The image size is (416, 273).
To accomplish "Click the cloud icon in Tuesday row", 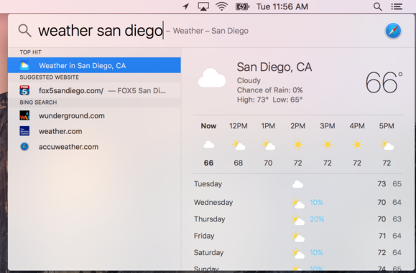I will 297,184.
